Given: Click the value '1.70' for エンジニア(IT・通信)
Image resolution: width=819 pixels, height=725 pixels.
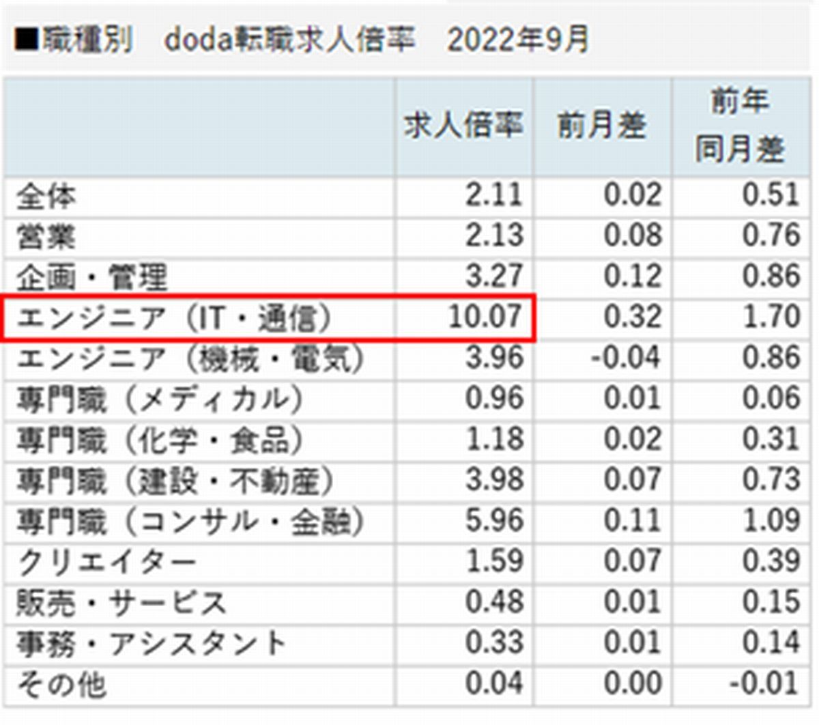Looking at the screenshot, I should pos(771,317).
